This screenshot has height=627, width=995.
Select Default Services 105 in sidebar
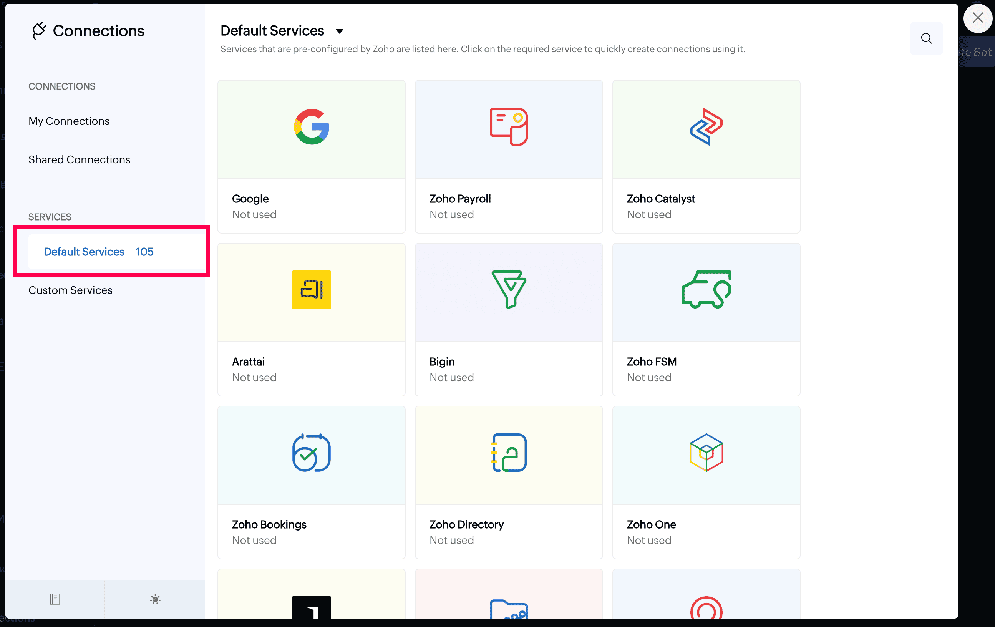tap(98, 252)
